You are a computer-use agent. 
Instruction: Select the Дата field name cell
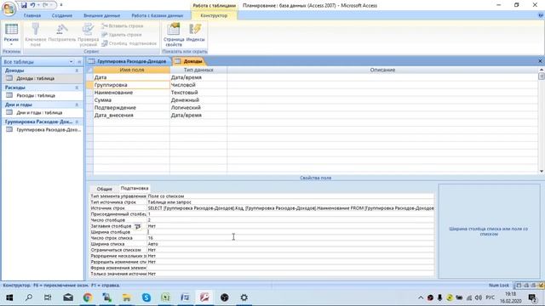(x=131, y=77)
